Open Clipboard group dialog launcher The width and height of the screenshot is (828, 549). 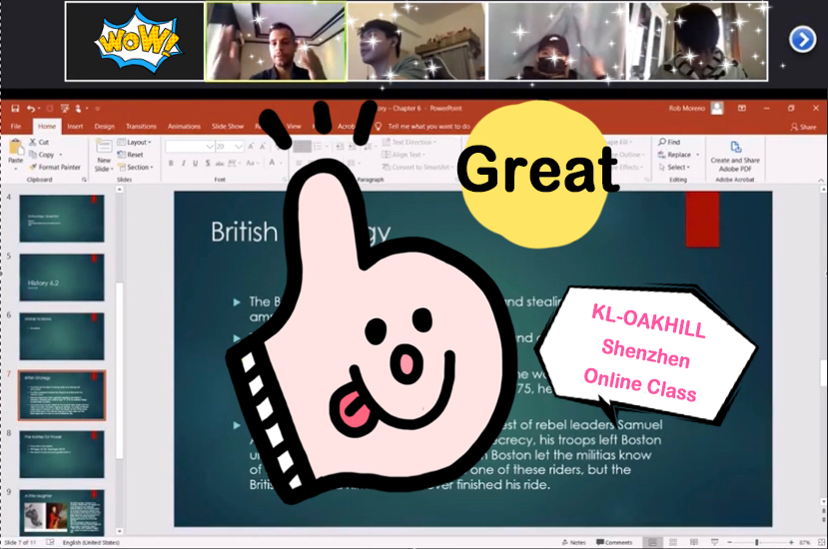click(84, 180)
